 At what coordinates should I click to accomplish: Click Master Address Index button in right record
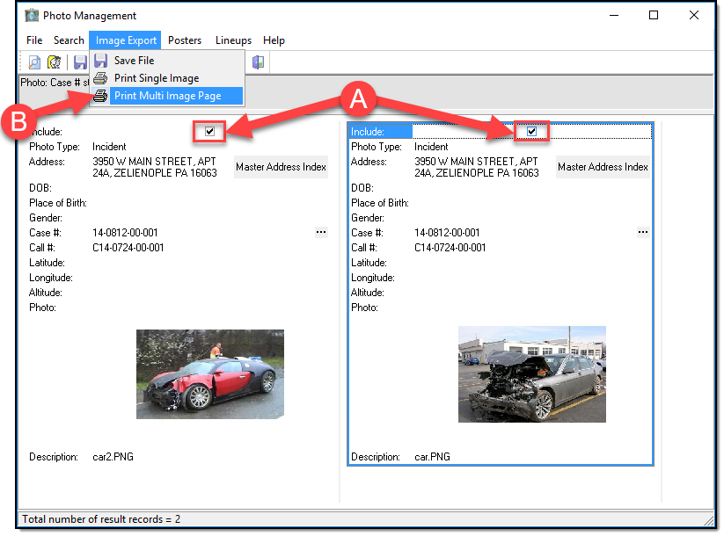pyautogui.click(x=603, y=167)
